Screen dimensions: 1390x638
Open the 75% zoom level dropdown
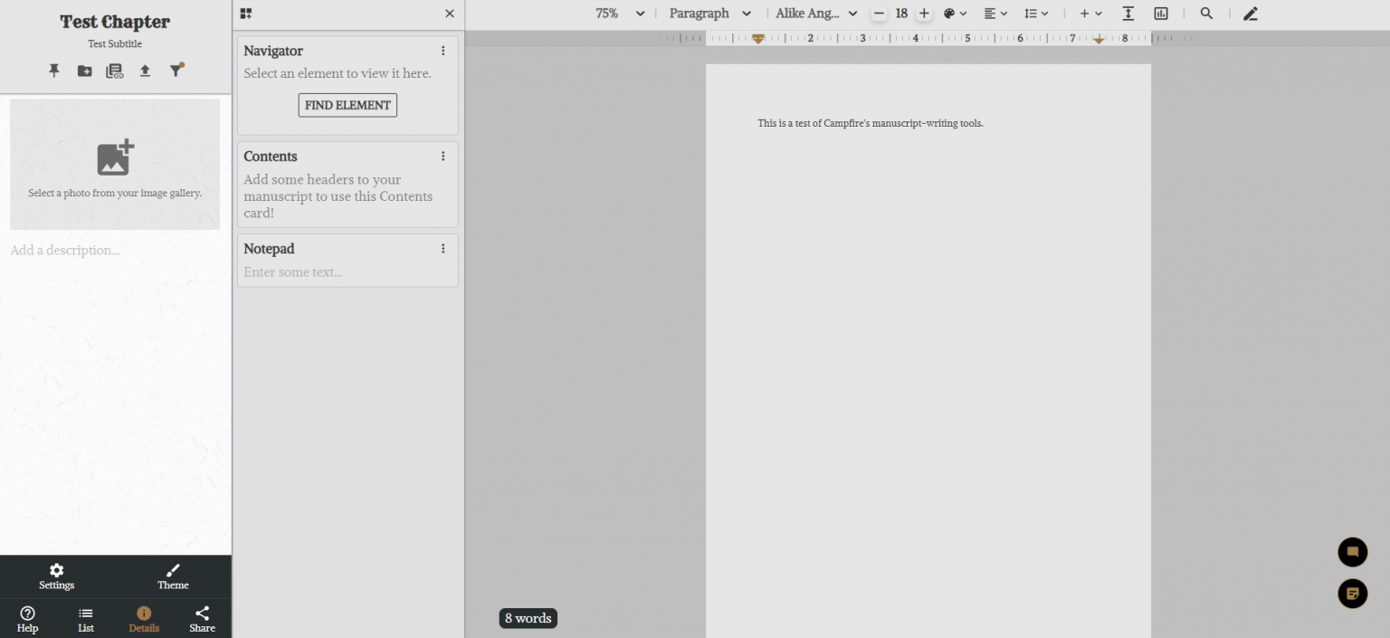pos(619,13)
